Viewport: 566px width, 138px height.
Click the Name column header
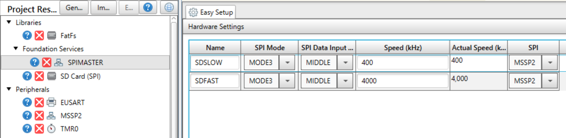coord(215,48)
